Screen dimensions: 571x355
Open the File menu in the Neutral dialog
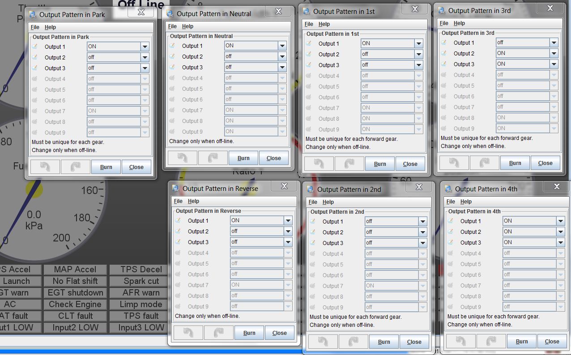(x=172, y=26)
